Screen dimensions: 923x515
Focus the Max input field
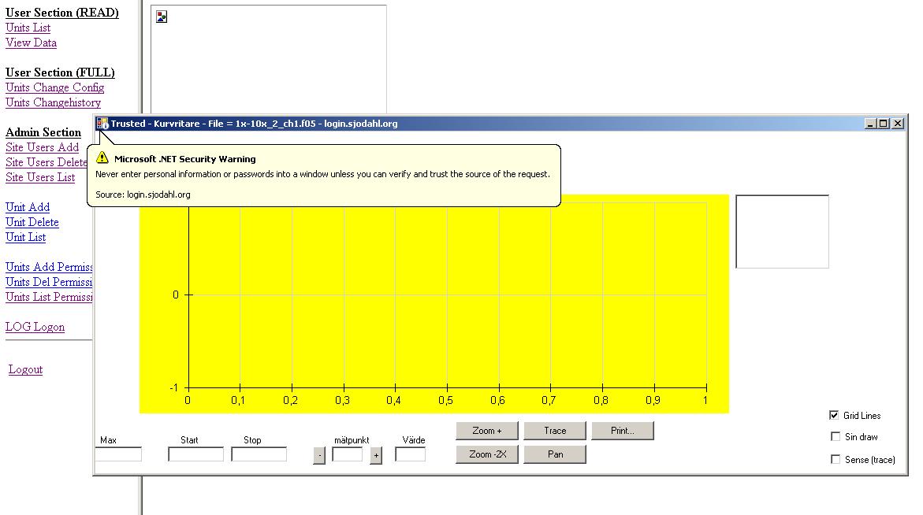(118, 454)
